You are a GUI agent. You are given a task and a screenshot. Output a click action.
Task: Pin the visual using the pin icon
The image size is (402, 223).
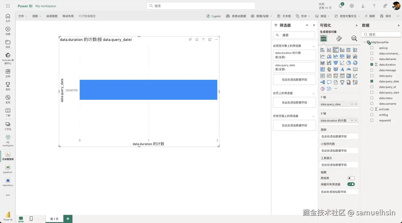[190, 40]
